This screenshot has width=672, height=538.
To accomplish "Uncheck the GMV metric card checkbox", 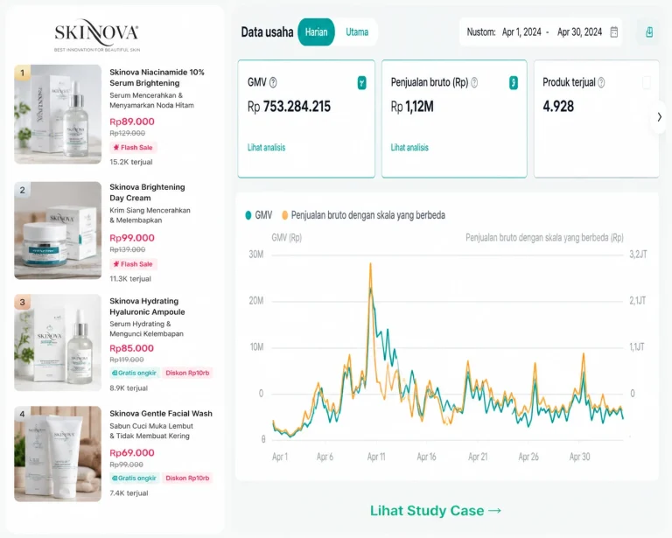I will [x=361, y=83].
